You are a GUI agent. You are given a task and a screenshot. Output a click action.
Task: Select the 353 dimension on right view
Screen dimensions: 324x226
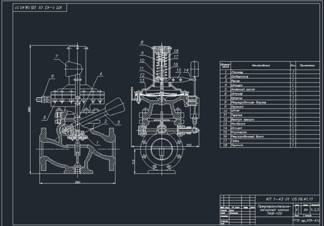pos(189,145)
